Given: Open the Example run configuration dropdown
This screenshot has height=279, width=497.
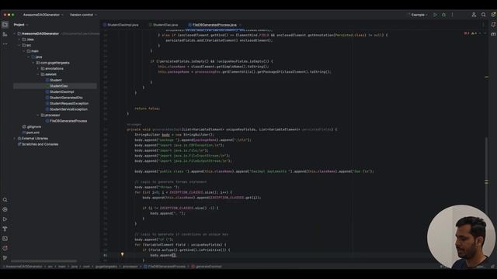Looking at the screenshot, I should 419,15.
